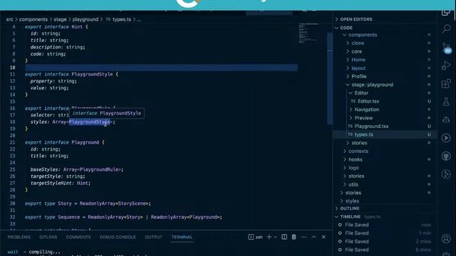Switch to the DEBUG CONSOLE tab
This screenshot has height=256, width=456.
tap(118, 237)
